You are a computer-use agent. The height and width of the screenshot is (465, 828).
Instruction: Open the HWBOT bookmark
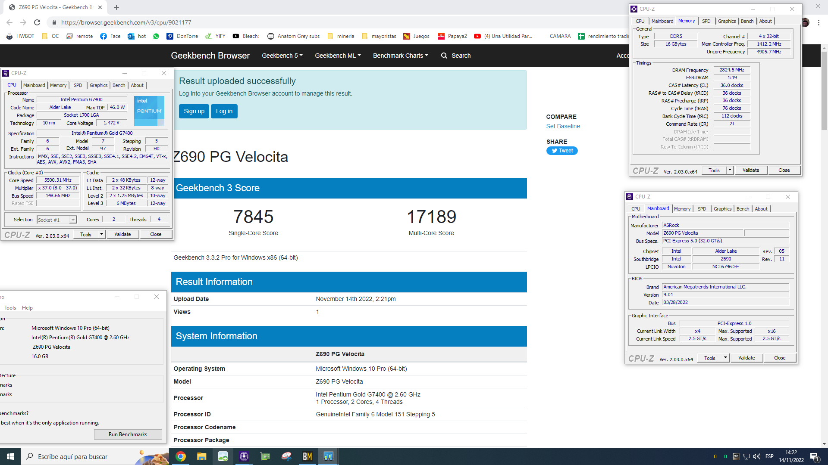(20, 36)
